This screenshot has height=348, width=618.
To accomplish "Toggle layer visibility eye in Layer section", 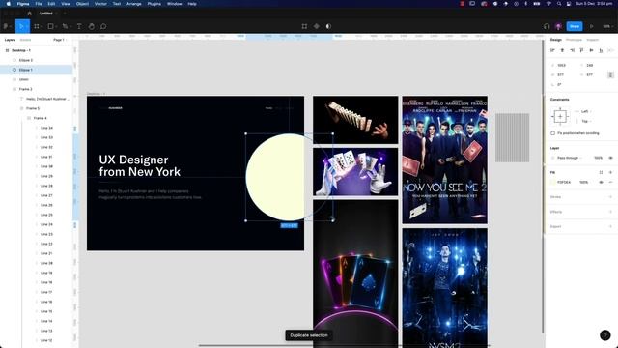I will (x=610, y=158).
